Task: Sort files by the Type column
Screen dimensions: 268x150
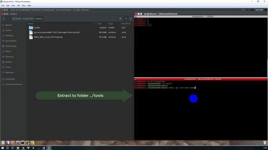Action: coord(111,24)
